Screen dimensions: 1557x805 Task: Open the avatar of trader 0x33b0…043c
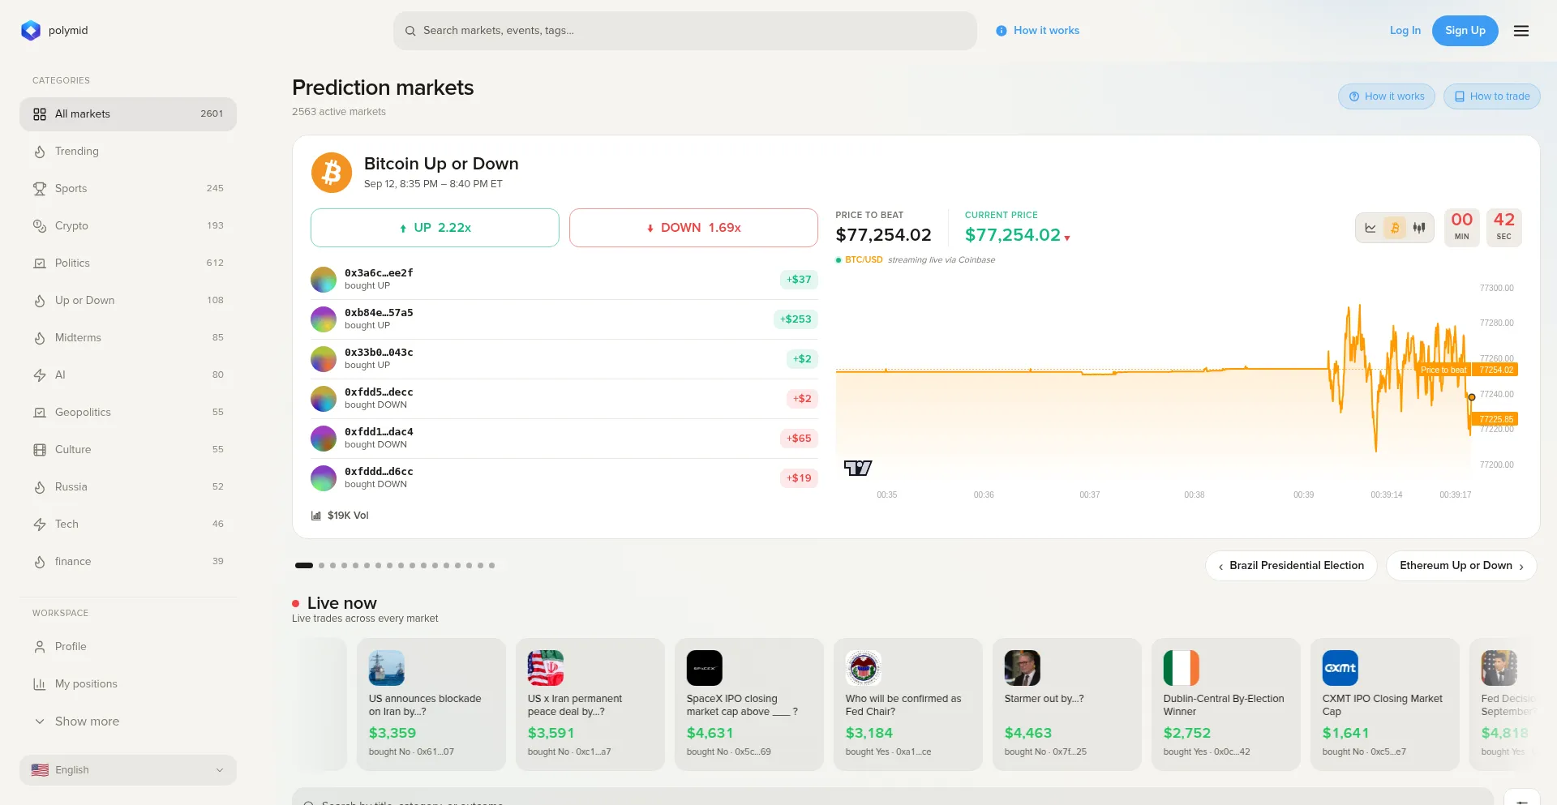click(324, 359)
